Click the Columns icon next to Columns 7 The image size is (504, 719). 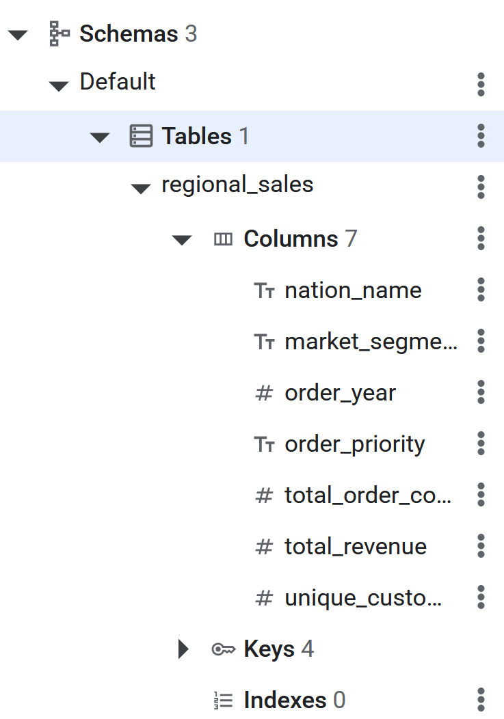pyautogui.click(x=223, y=239)
